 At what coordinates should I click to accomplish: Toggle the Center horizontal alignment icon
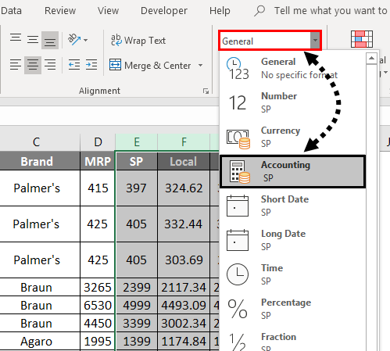[33, 65]
